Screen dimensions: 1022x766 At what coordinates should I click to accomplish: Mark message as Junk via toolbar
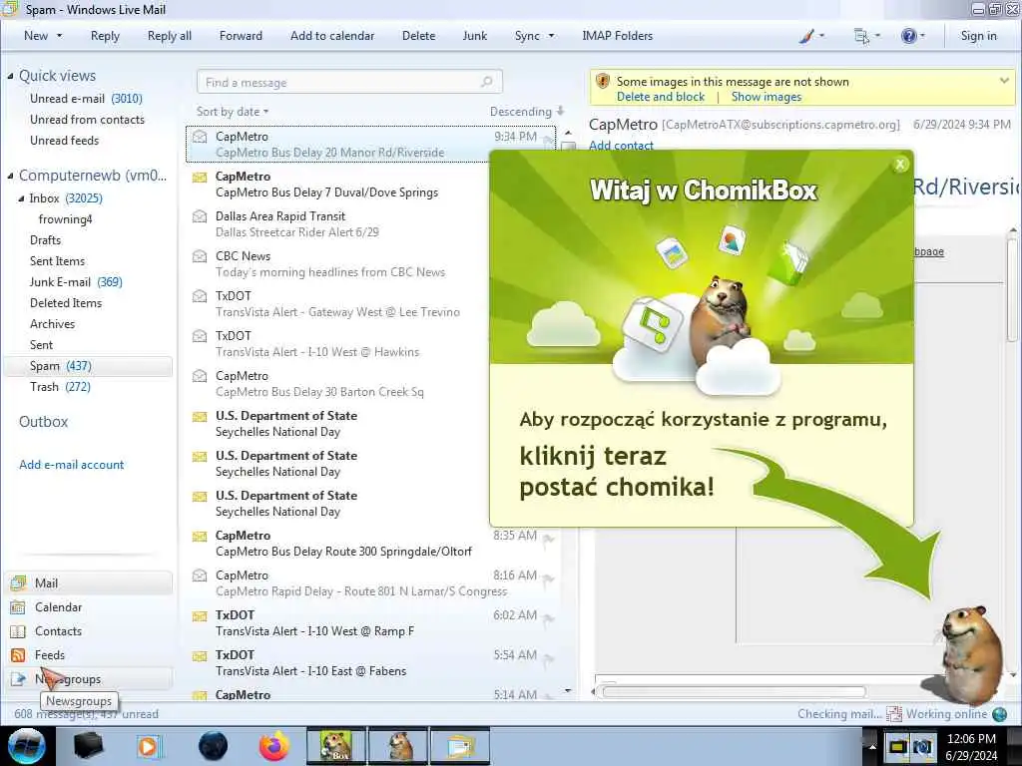(474, 36)
